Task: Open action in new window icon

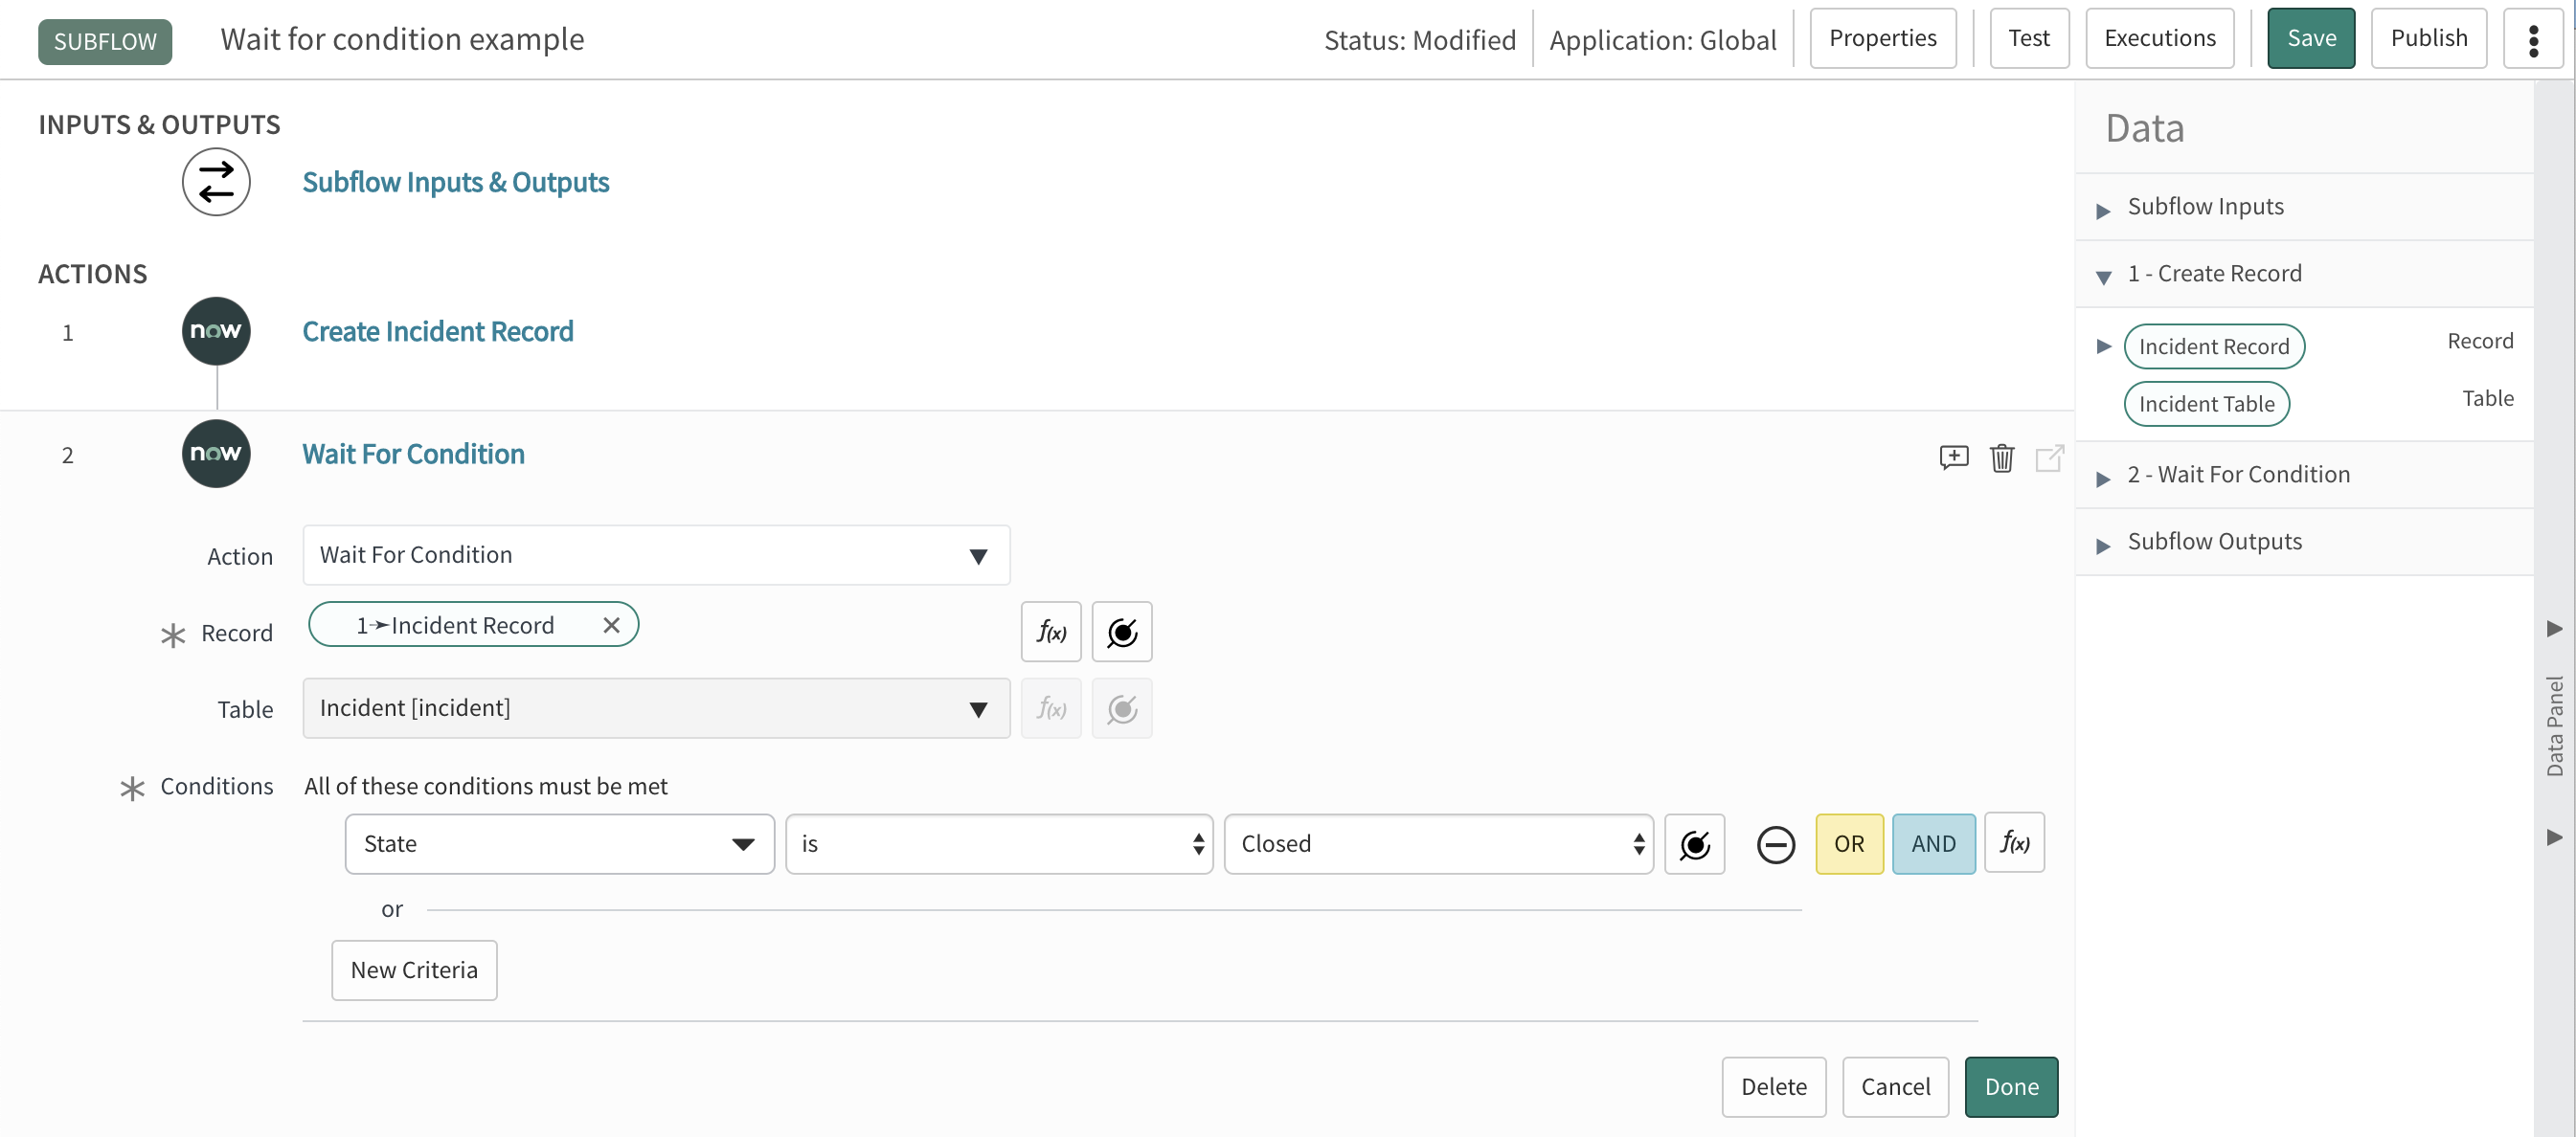Action: coord(2049,457)
